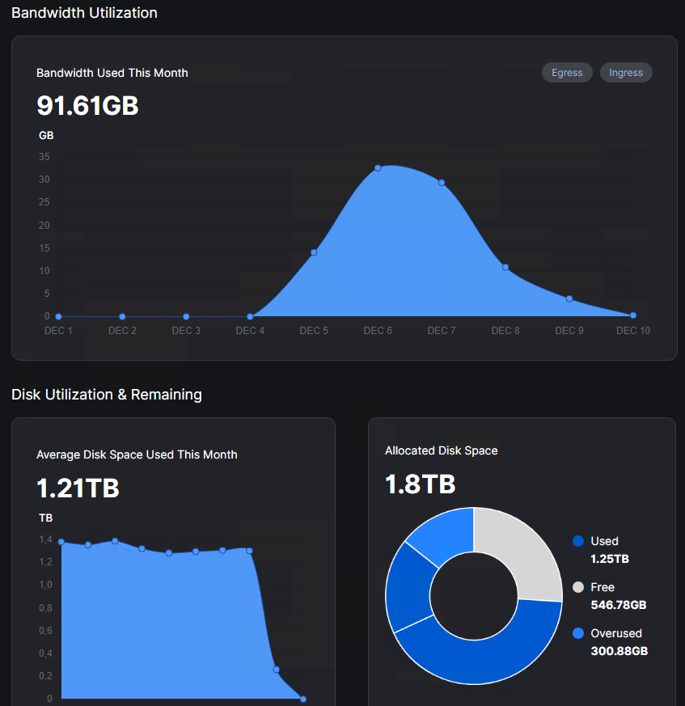685x706 pixels.
Task: Click the 1.21TB average disk value
Action: tap(78, 488)
